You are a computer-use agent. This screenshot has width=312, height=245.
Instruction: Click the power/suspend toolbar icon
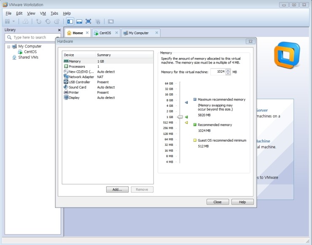point(7,21)
